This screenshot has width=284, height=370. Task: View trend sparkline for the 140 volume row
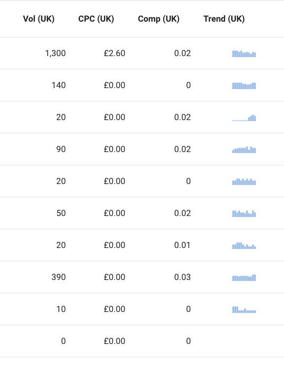(x=244, y=86)
